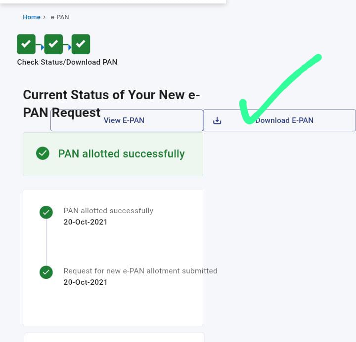Click the blue arrow before the third step
The width and height of the screenshot is (356, 342).
(70, 47)
